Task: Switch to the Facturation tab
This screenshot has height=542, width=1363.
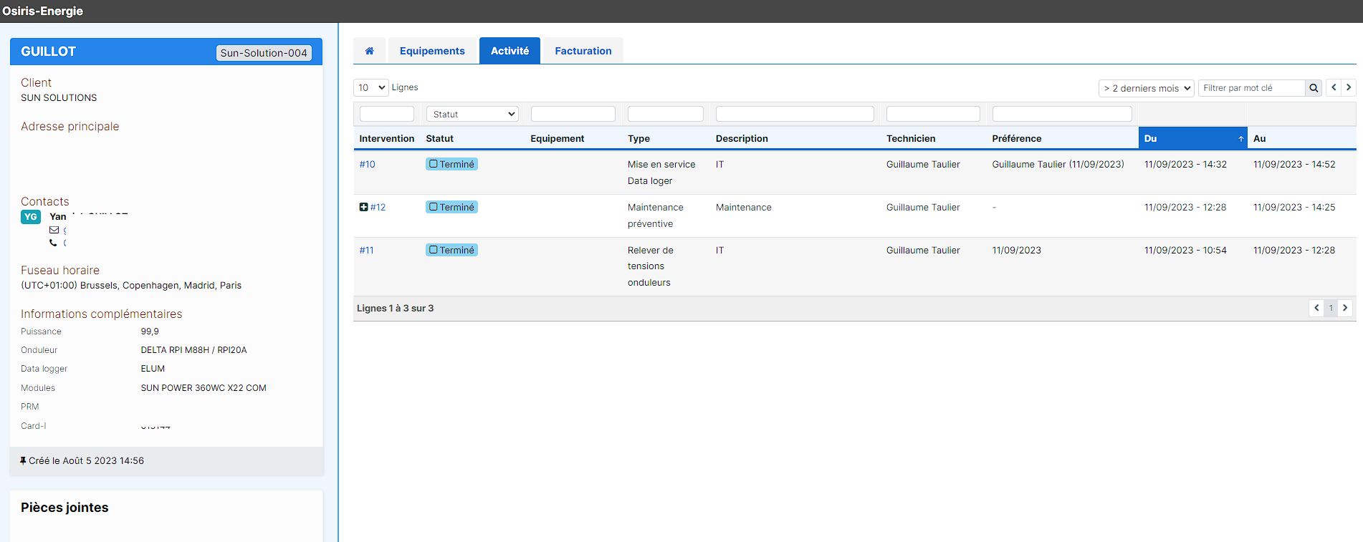Action: pos(583,51)
